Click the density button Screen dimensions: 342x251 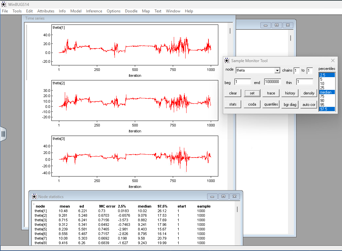pos(309,93)
